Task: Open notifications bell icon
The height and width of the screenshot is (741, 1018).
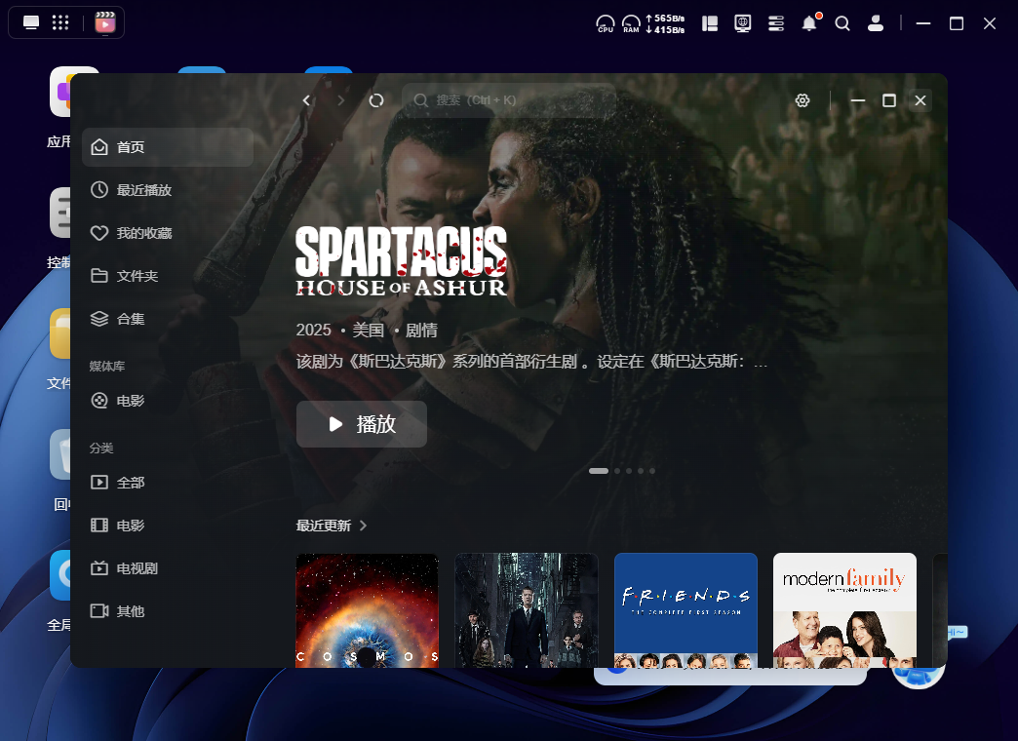Action: click(x=809, y=24)
